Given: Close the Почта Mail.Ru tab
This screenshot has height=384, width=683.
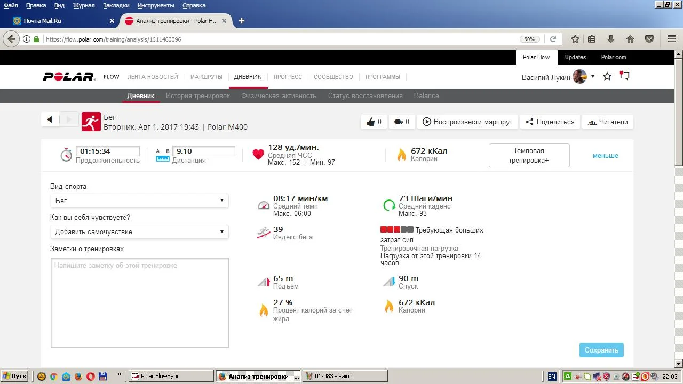Looking at the screenshot, I should coord(112,21).
